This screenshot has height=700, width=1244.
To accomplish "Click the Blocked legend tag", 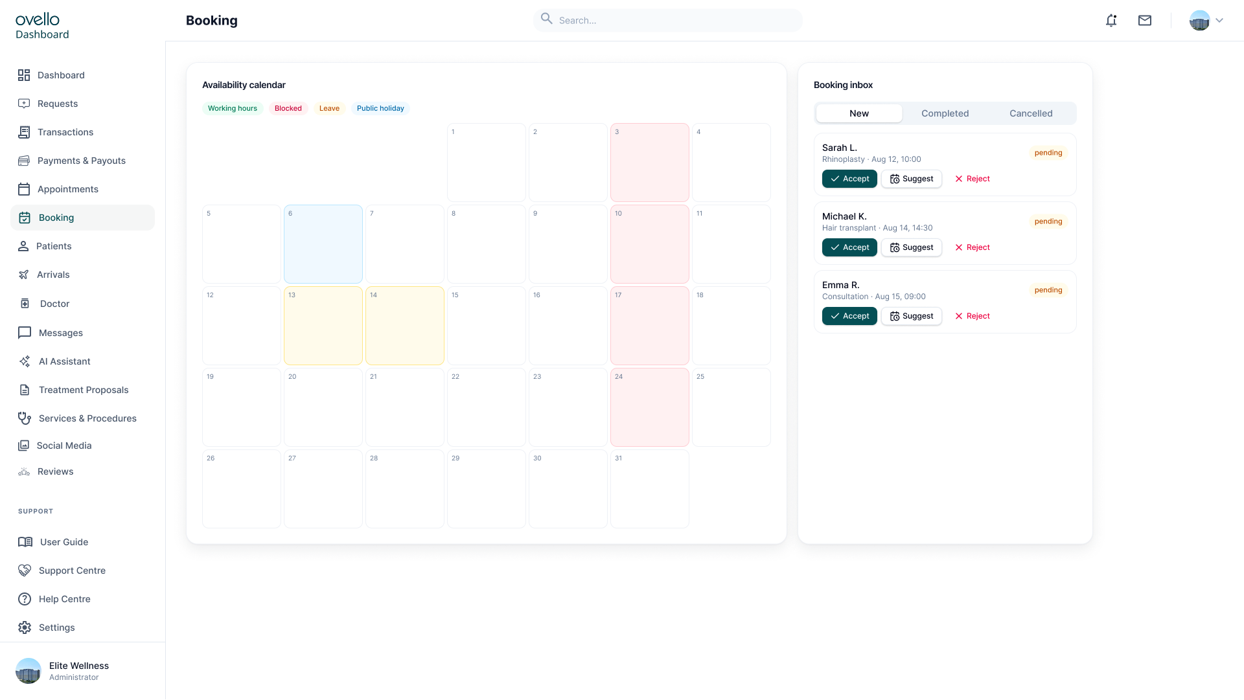I will pos(288,108).
